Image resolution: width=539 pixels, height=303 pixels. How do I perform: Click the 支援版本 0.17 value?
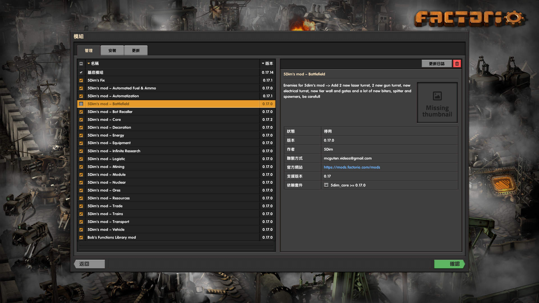tap(327, 176)
